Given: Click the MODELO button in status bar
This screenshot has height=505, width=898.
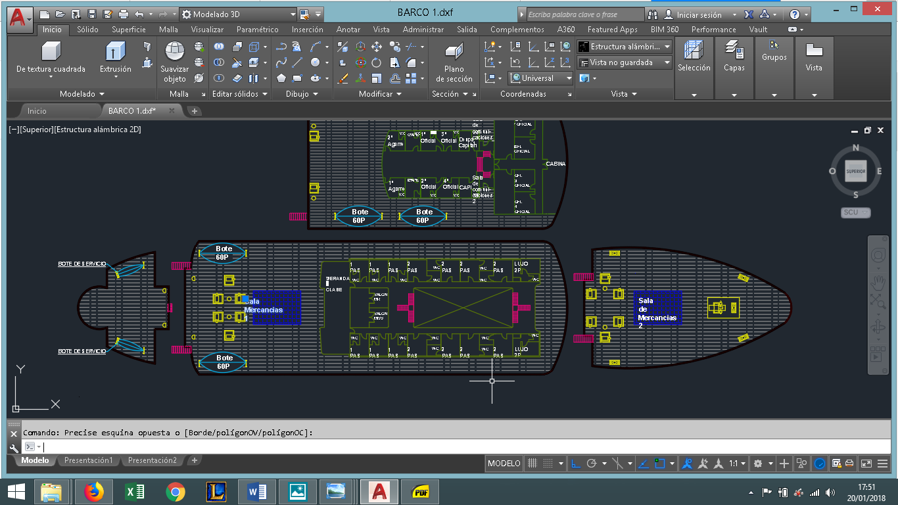Looking at the screenshot, I should click(504, 464).
